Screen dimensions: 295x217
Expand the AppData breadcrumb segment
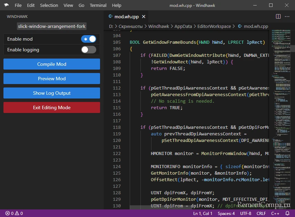click(184, 26)
